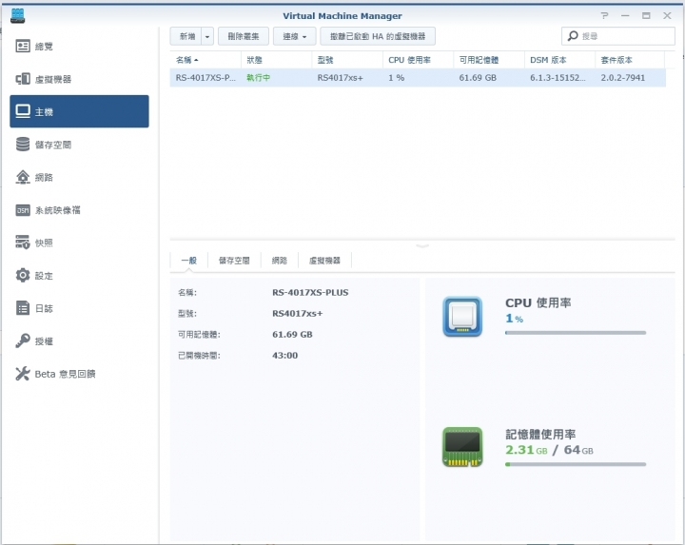
Task: Open the 快照 snapshot icon
Action: (23, 243)
